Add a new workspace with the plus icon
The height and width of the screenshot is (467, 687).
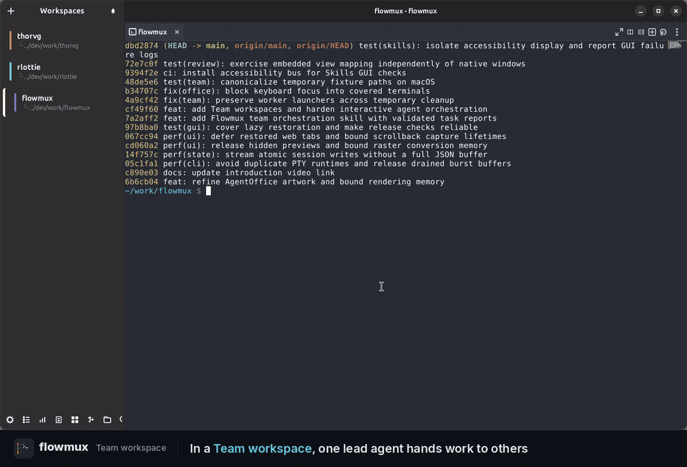[x=11, y=11]
